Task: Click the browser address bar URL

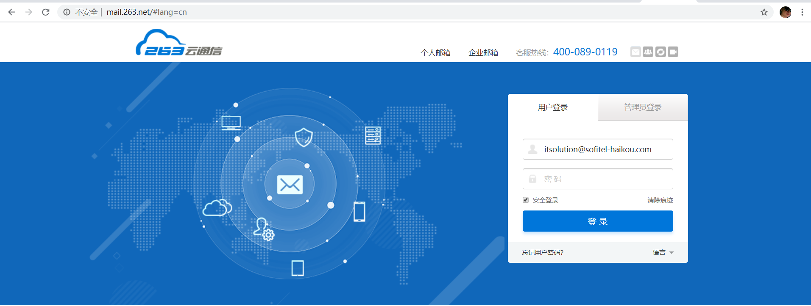Action: tap(147, 12)
